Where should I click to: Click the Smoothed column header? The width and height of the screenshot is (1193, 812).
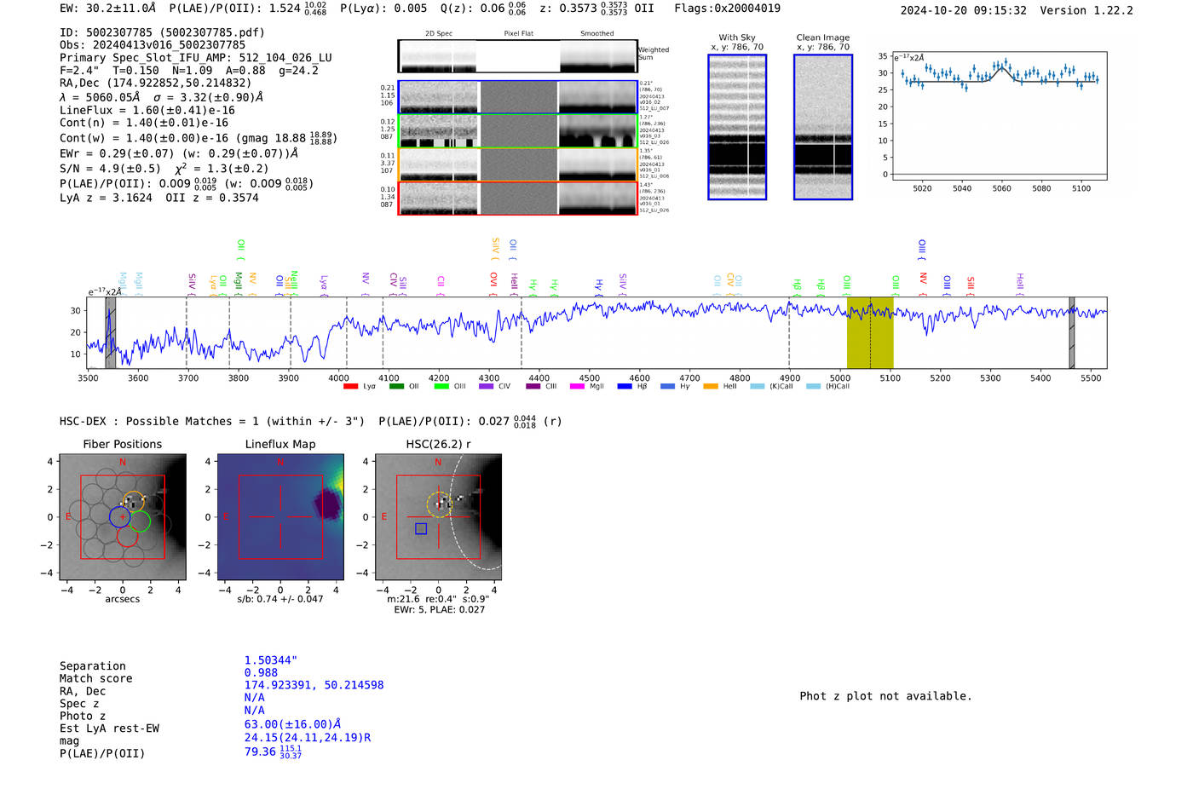pos(596,34)
